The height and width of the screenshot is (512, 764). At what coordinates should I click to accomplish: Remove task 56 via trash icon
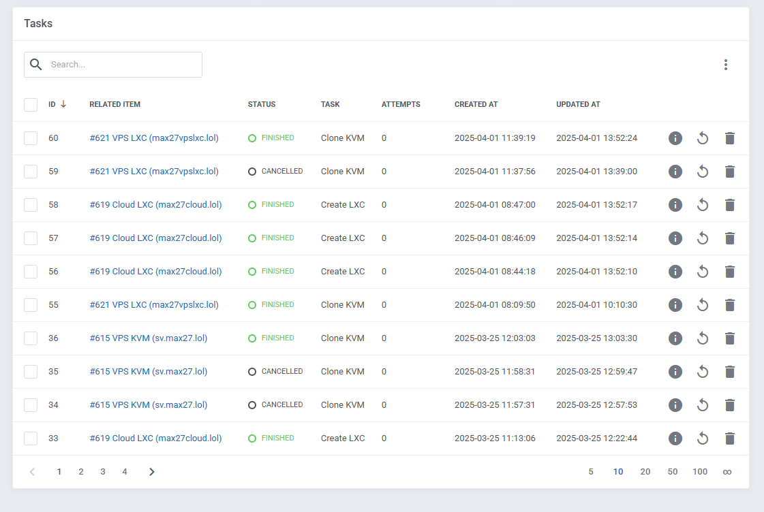pyautogui.click(x=729, y=272)
